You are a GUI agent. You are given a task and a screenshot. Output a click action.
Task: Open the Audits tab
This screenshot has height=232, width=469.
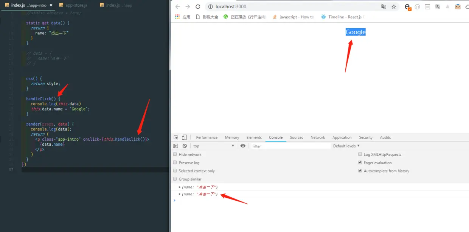pyautogui.click(x=385, y=137)
